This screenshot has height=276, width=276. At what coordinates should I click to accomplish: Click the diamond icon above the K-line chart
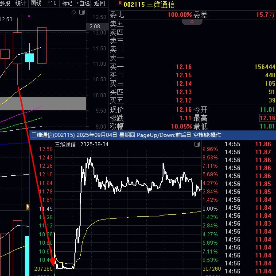[x=74, y=12]
